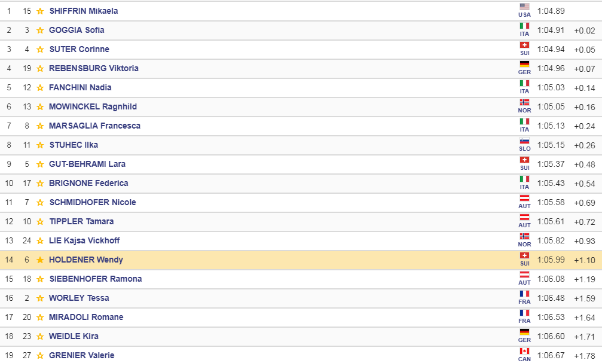The width and height of the screenshot is (602, 363).
Task: Unfavorite HOLDENER Wendy via filled star
Action: pyautogui.click(x=40, y=260)
